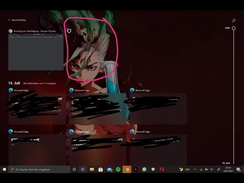The width and height of the screenshot is (244, 183).
Task: Grab the Jetzt timeline slider handle
Action: pos(234,28)
